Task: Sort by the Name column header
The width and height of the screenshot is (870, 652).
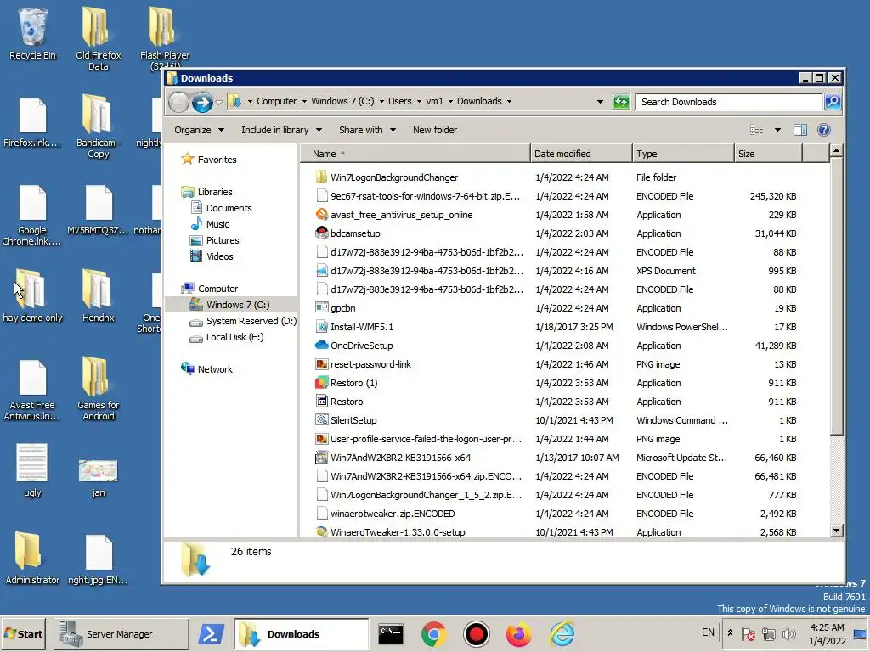Action: [415, 154]
